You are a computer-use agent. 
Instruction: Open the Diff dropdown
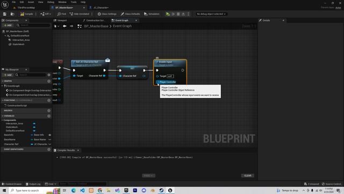pos(46,14)
